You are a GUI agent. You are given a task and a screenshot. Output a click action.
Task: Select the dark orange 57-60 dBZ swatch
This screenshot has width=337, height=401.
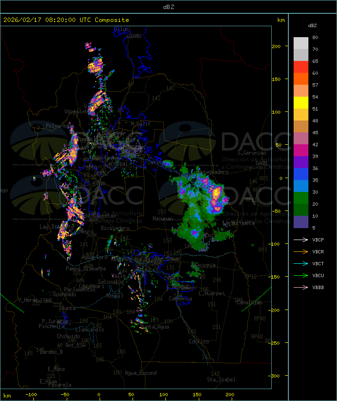coord(301,79)
